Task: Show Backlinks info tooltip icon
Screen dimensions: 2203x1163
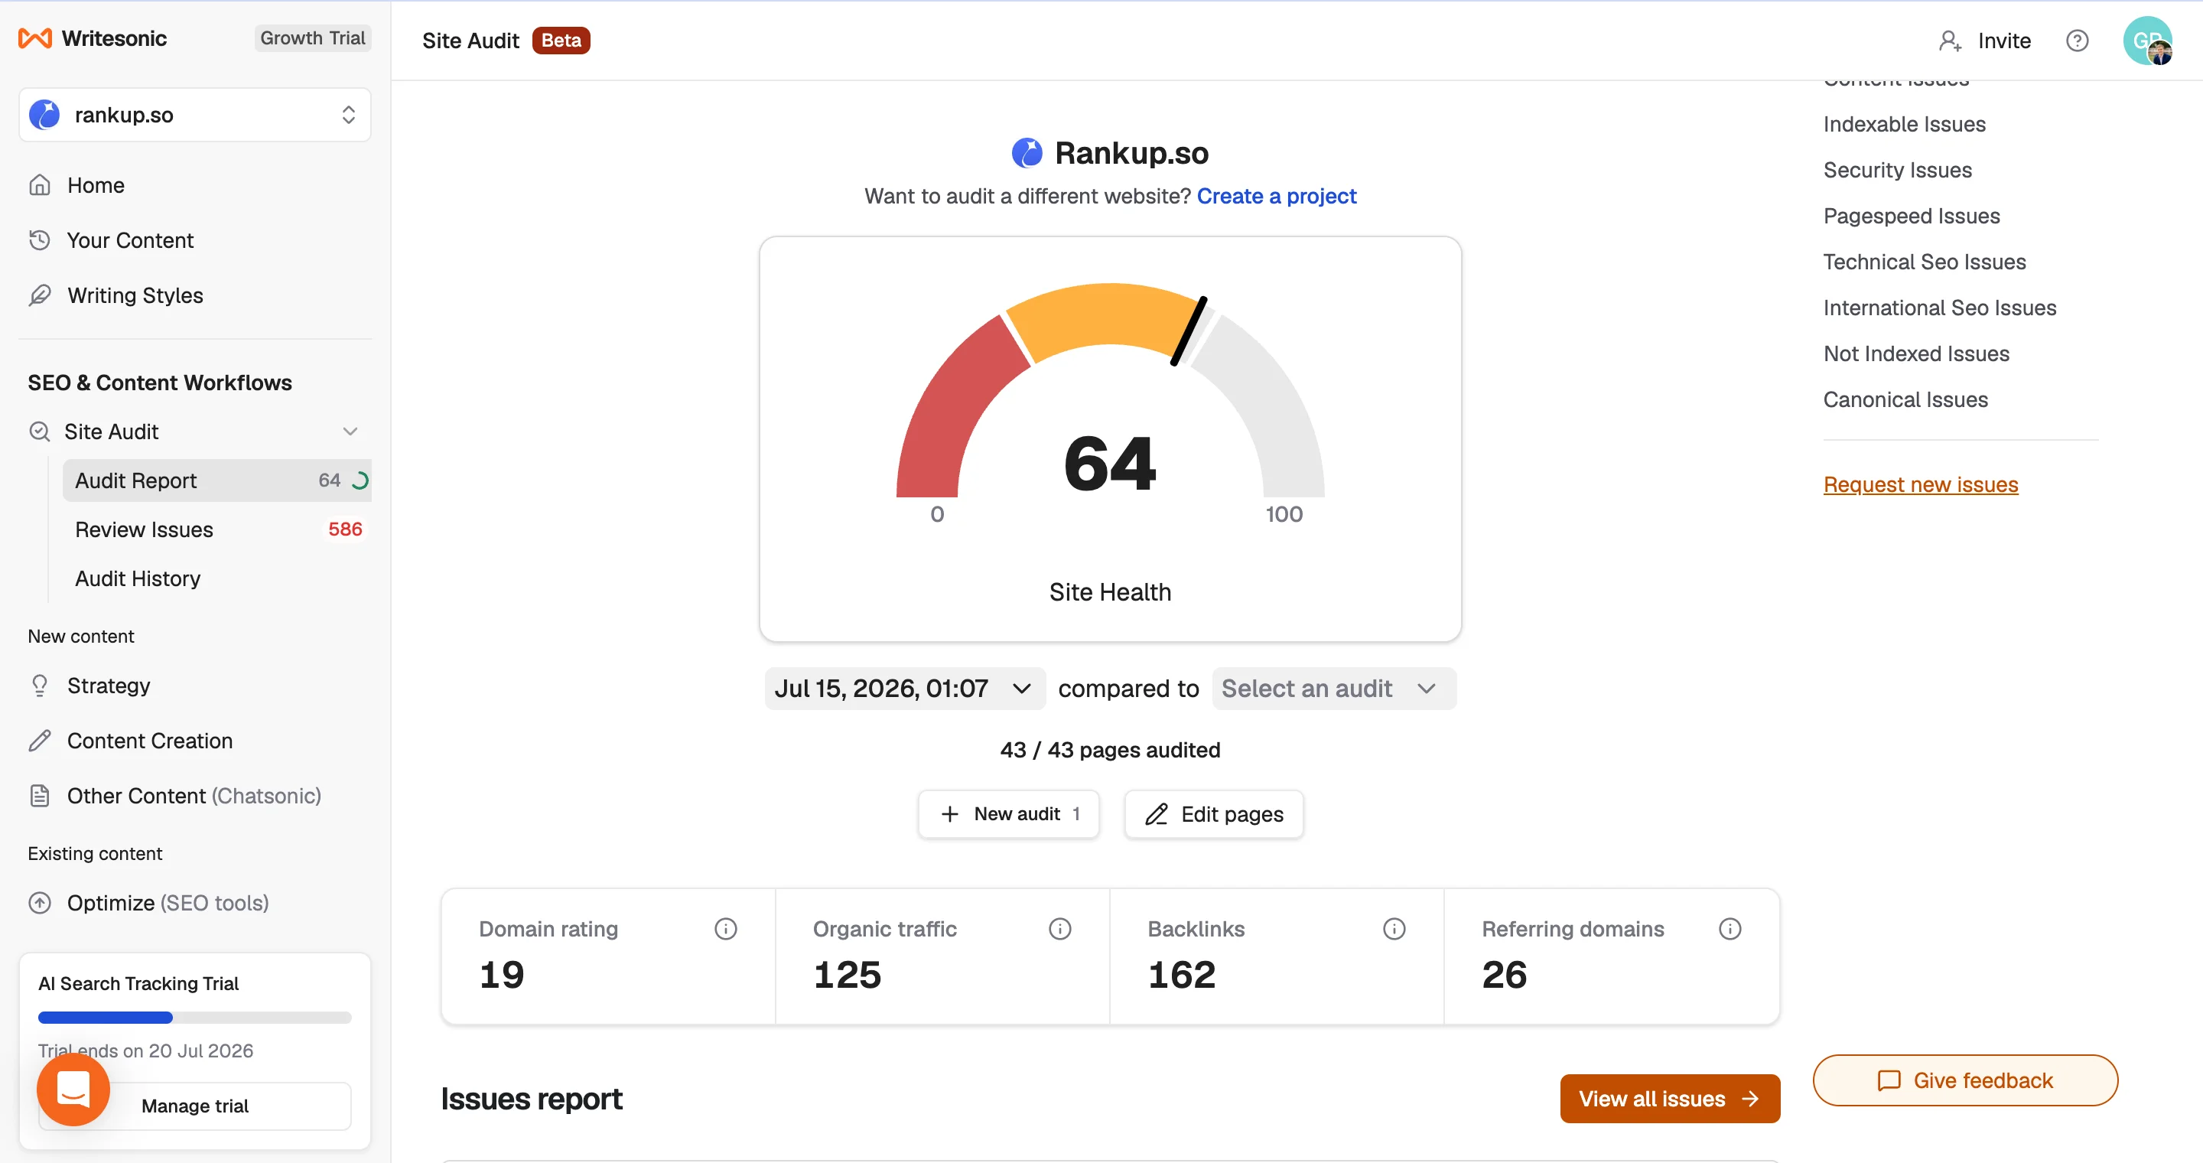Action: click(x=1394, y=929)
